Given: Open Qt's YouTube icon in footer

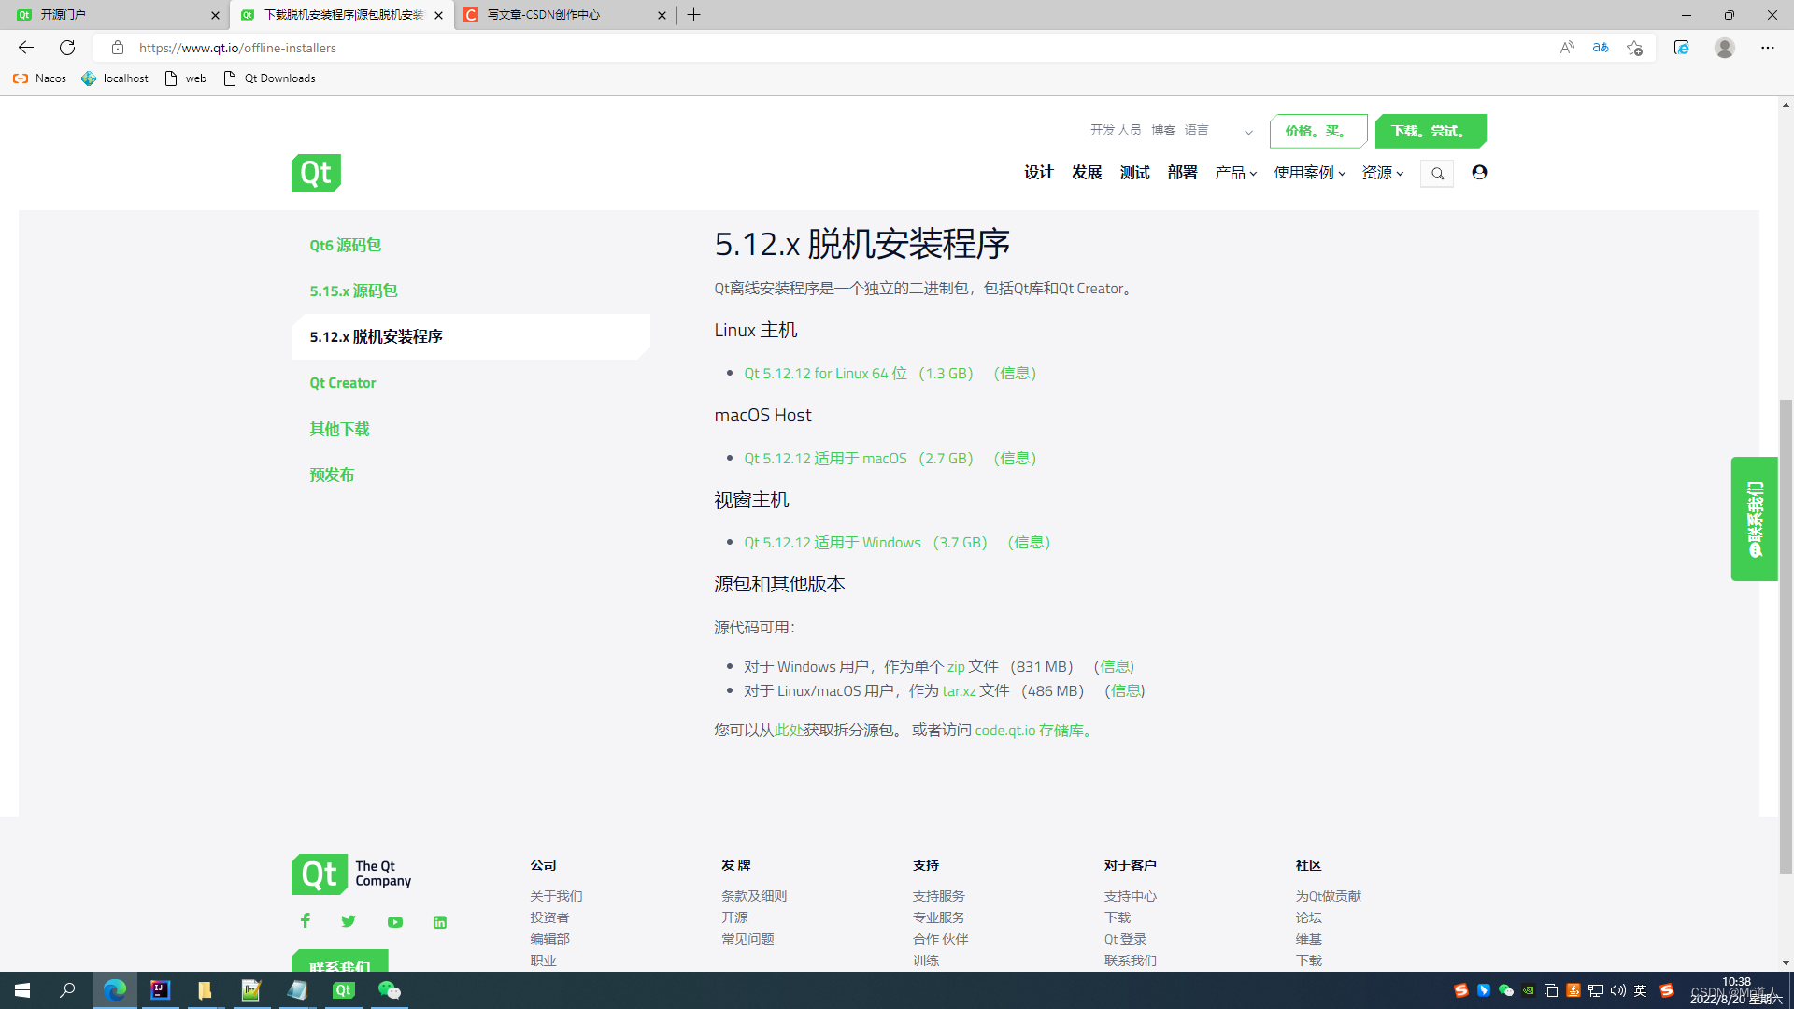Looking at the screenshot, I should (395, 922).
